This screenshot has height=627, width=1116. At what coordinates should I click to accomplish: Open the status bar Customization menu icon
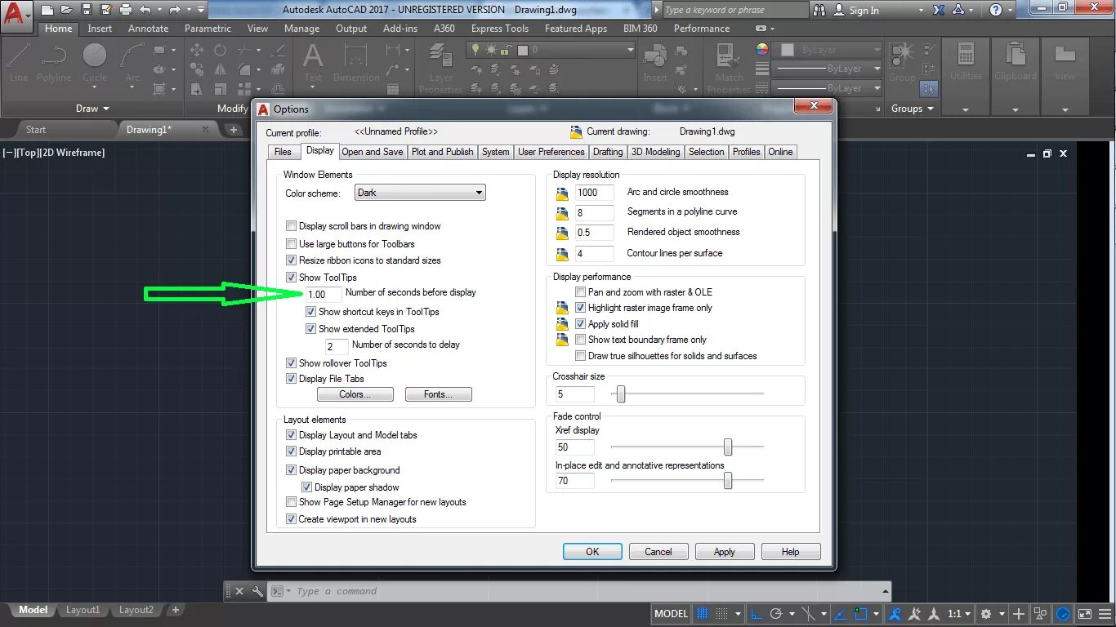1105,613
